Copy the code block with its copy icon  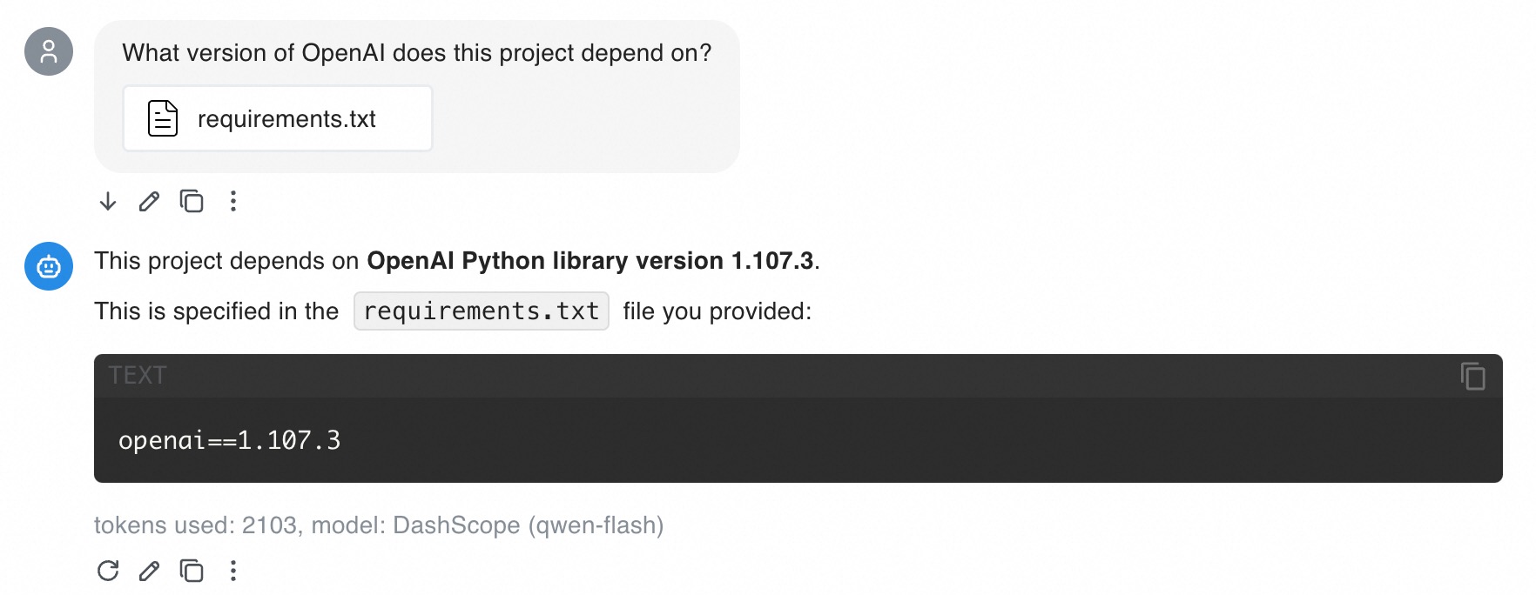click(x=1473, y=377)
